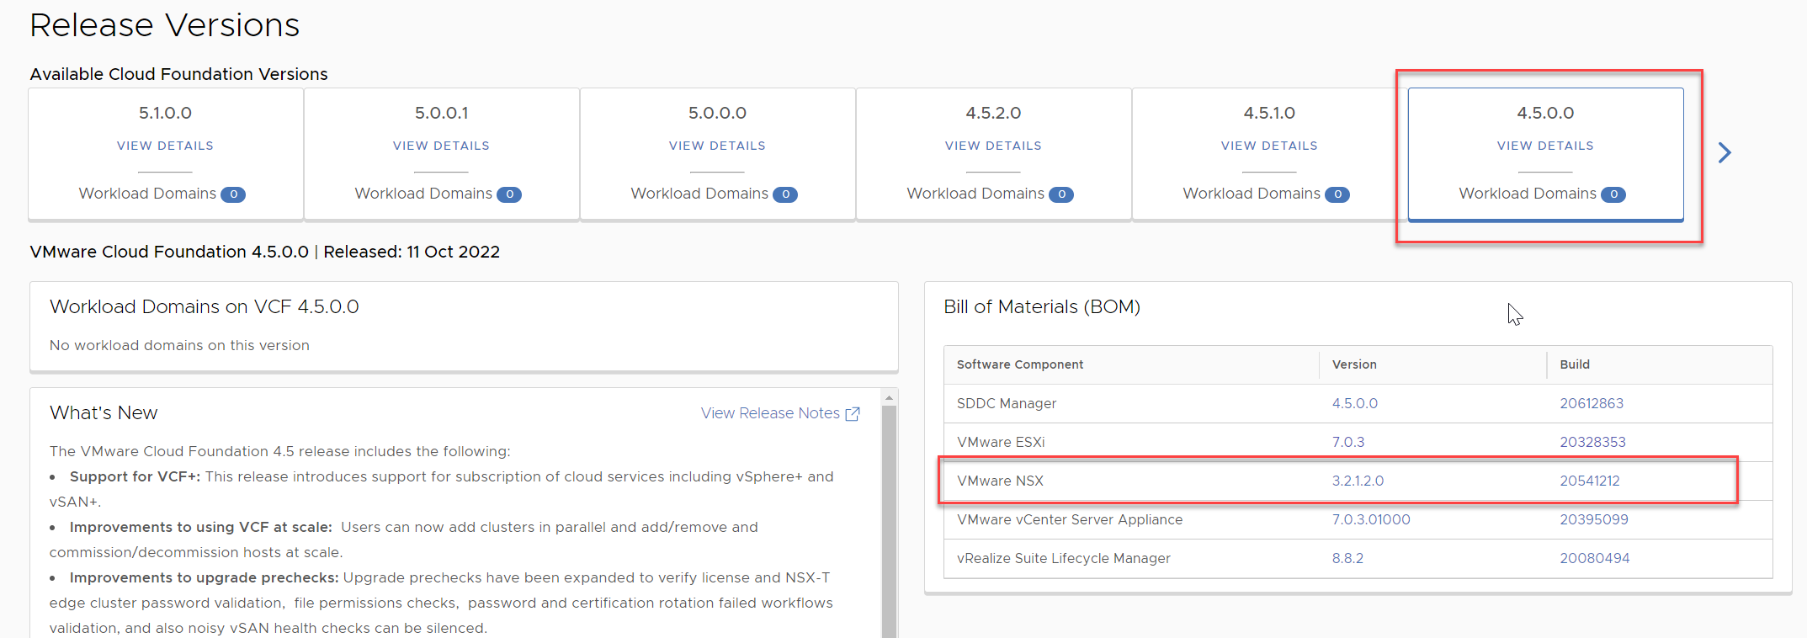This screenshot has height=638, width=1807.
Task: Click SDDC Manager build 20612863
Action: coord(1592,403)
